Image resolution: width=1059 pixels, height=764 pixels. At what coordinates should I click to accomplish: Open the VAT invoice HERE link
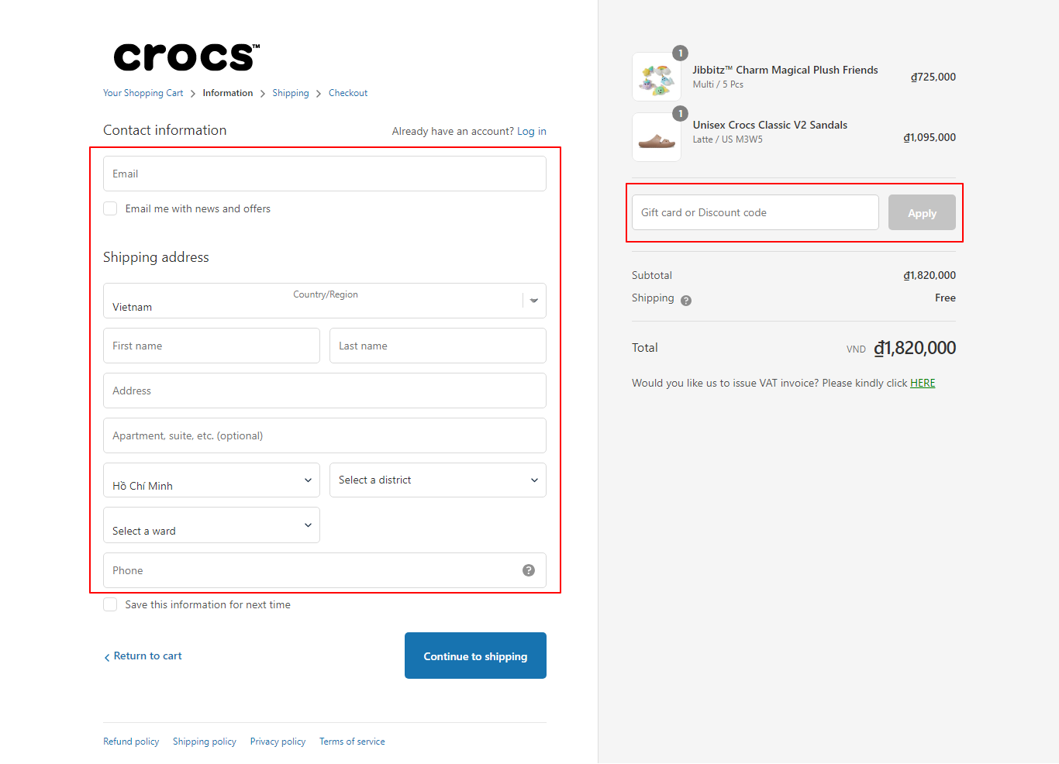[923, 383]
